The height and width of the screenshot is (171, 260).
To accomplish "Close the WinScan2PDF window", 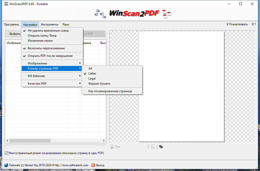I will [x=252, y=4].
